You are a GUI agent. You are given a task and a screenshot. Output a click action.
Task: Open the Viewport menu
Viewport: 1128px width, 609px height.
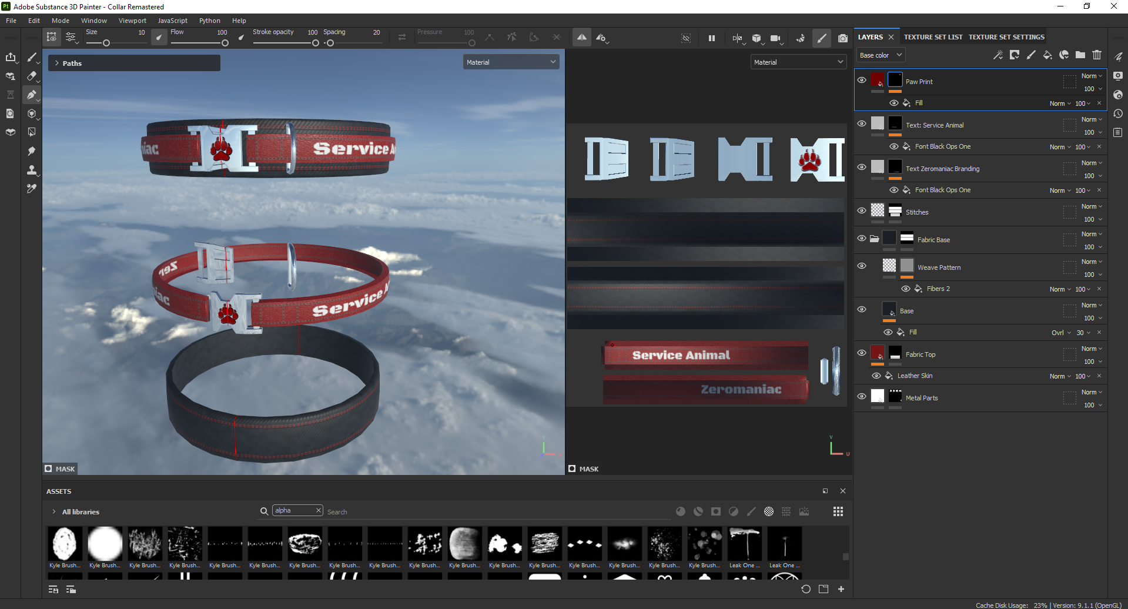[132, 21]
